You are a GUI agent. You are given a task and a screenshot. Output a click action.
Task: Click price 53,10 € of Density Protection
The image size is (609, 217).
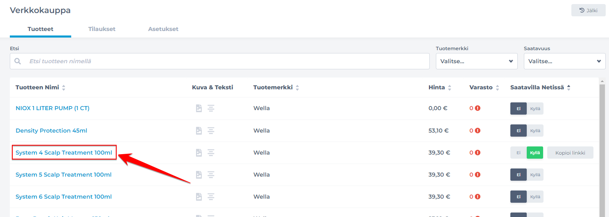(438, 131)
